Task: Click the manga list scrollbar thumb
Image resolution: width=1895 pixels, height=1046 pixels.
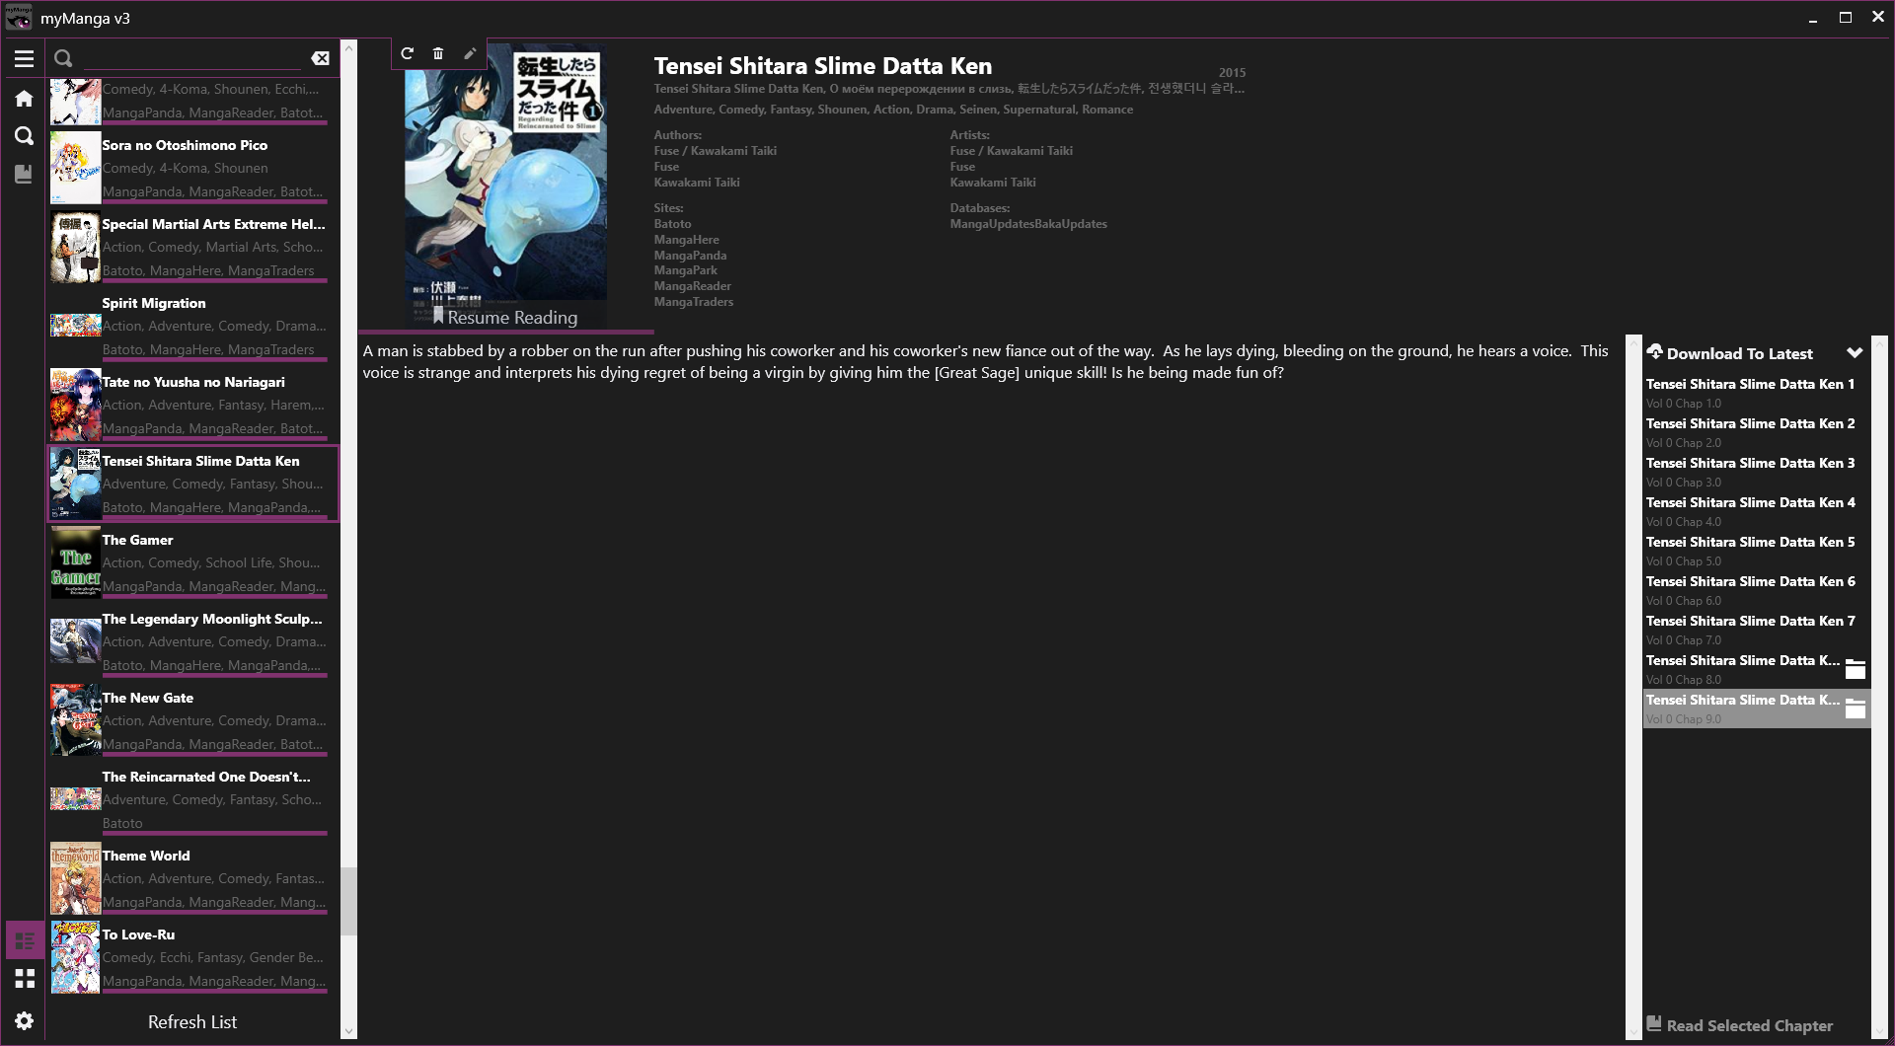Action: pos(347,901)
